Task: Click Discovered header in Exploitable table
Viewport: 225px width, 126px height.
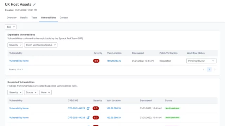Action: coord(138,53)
